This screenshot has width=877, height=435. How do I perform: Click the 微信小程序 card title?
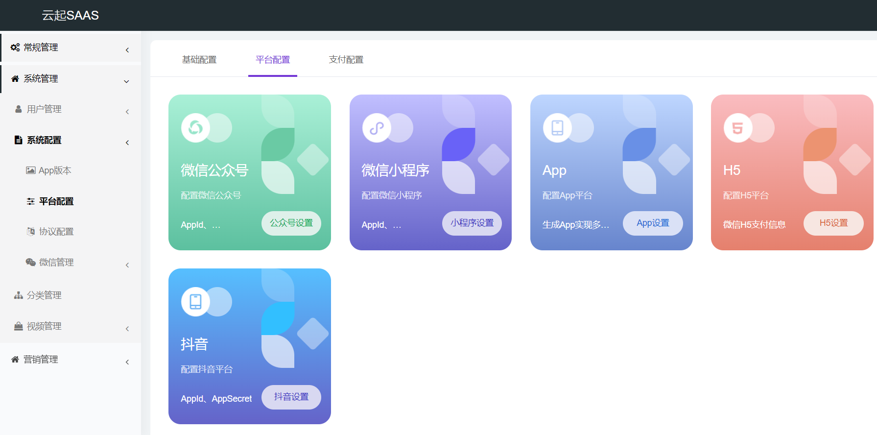point(395,170)
